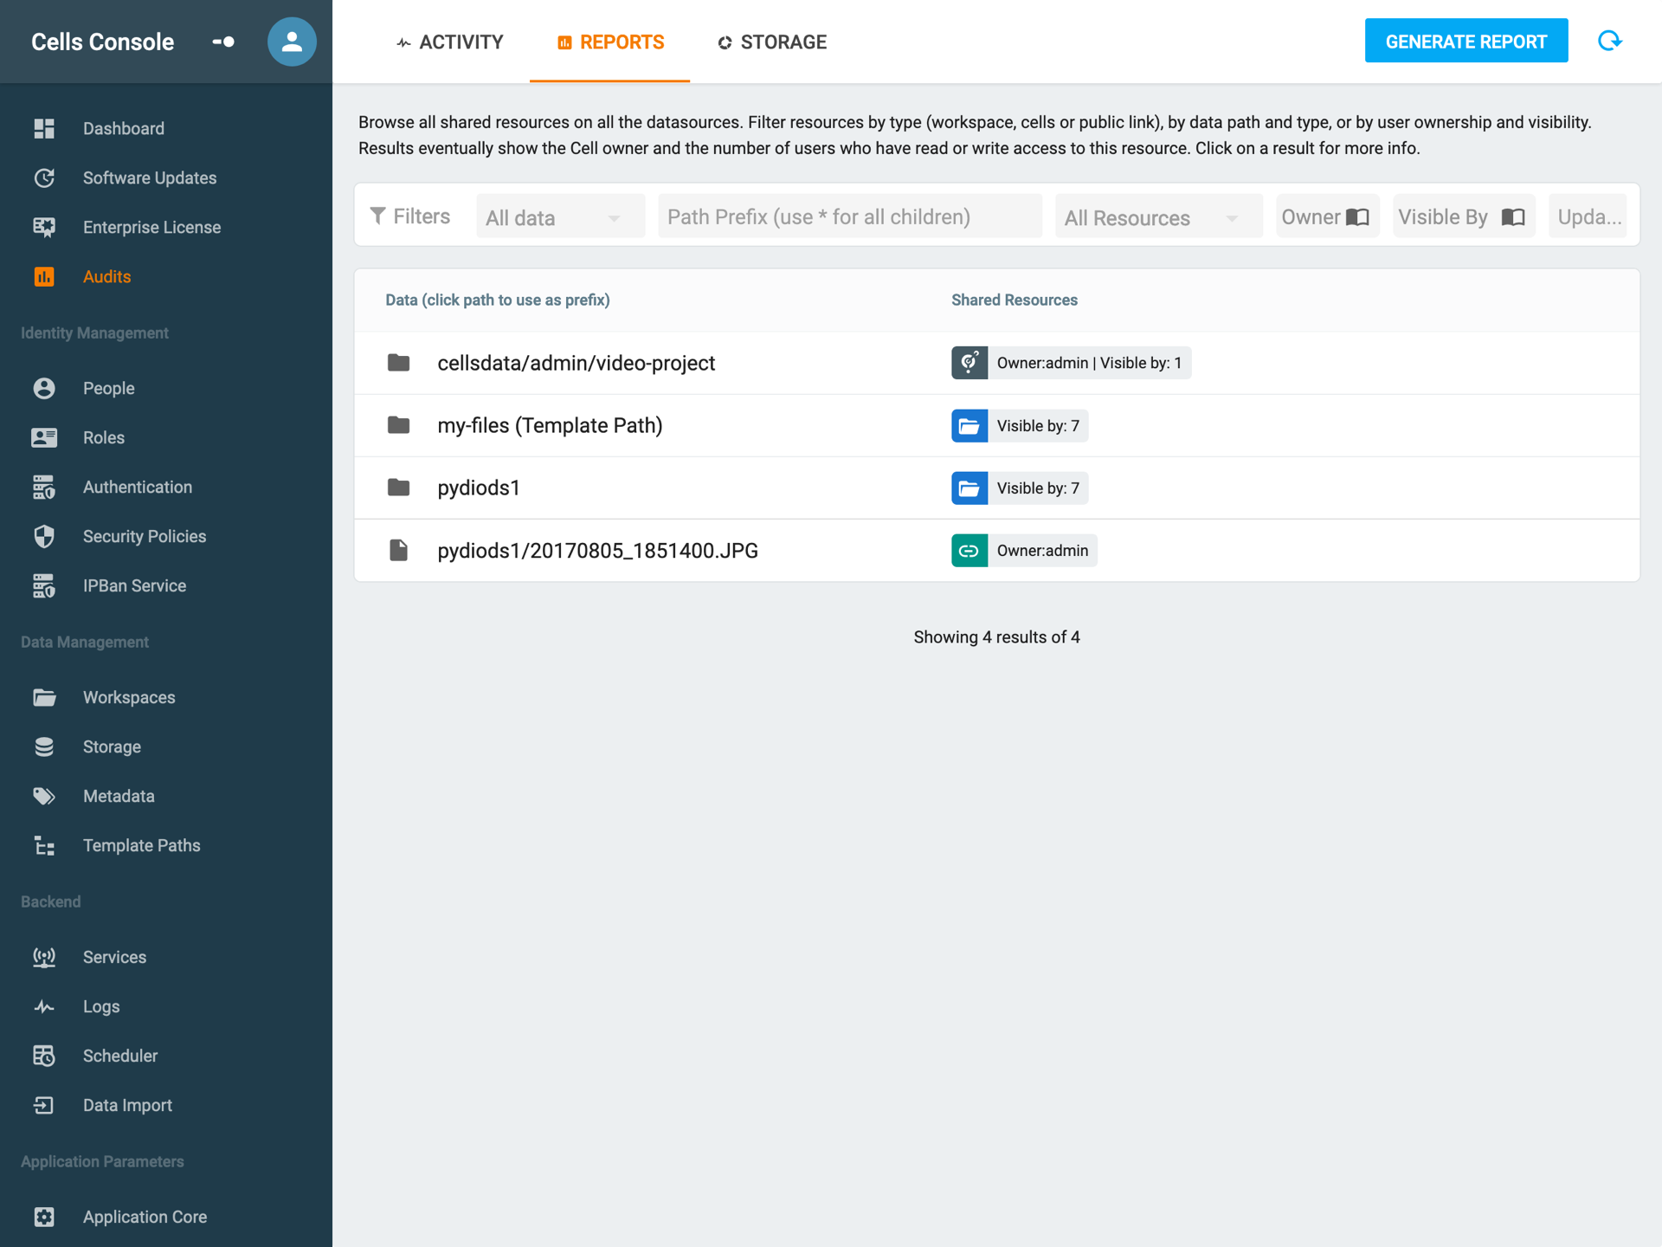Image resolution: width=1662 pixels, height=1247 pixels.
Task: Click the Security Policies shield icon
Action: (44, 536)
